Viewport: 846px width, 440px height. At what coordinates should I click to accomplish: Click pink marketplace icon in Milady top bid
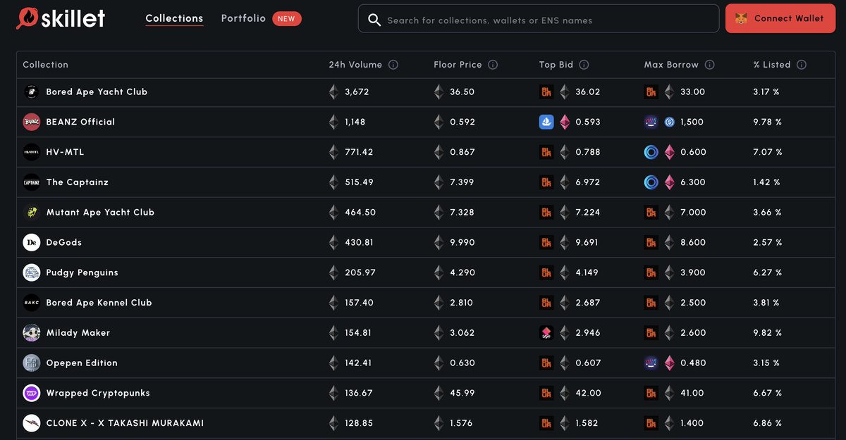(546, 333)
